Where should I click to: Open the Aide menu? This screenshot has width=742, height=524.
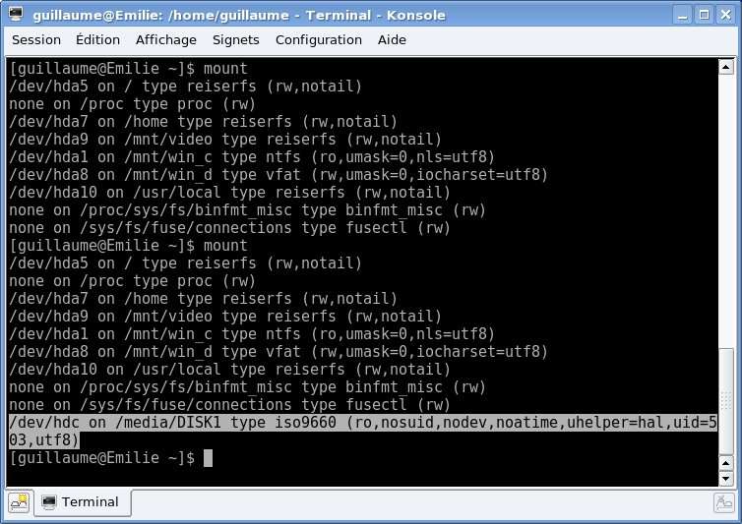click(x=392, y=39)
